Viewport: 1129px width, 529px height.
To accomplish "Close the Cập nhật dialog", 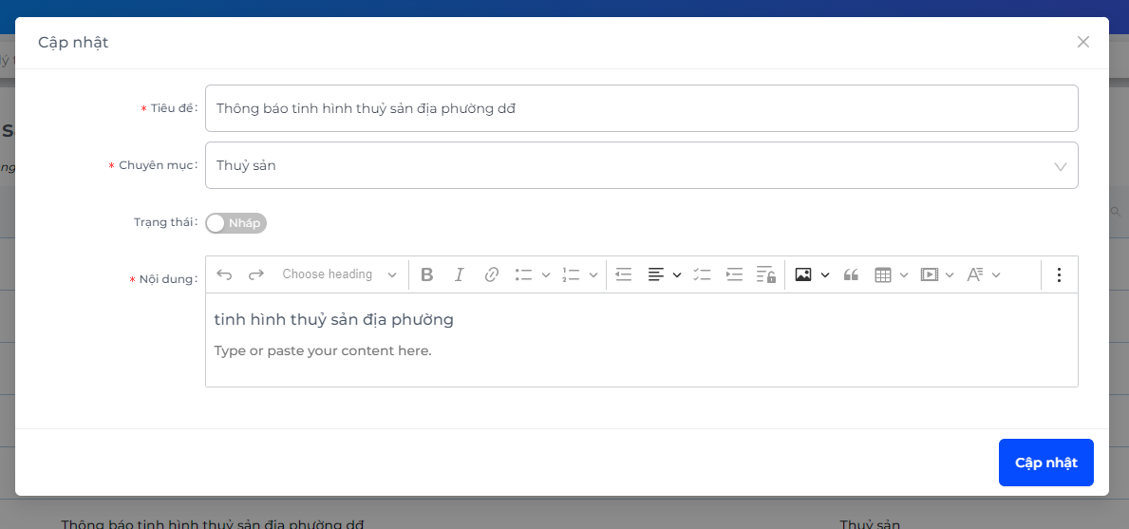I will point(1082,42).
